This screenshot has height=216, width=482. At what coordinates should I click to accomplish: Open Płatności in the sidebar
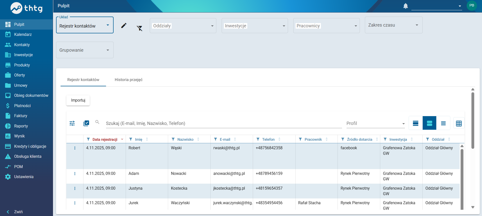(26, 106)
